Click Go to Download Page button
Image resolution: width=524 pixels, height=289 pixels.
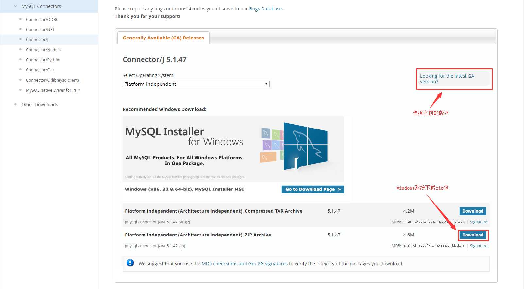pos(313,189)
